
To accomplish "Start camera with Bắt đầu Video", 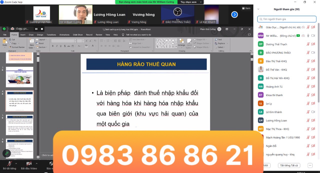I will (x=29, y=165).
